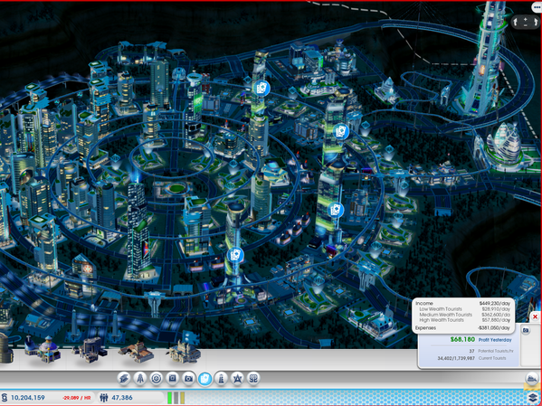Open the three-dots options menu button
Image resolution: width=542 pixels, height=406 pixels.
[x=537, y=7]
